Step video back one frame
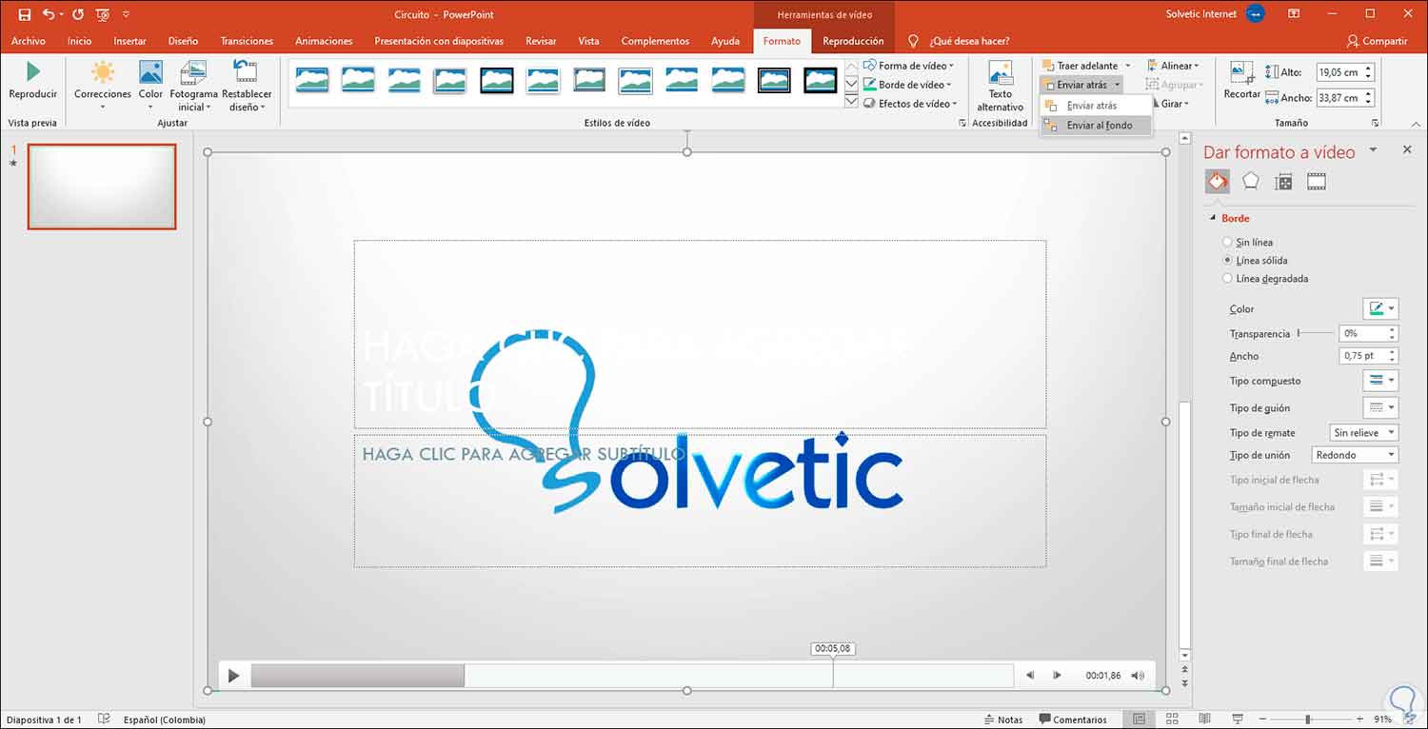Screen dimensions: 1428x729 click(x=1030, y=676)
